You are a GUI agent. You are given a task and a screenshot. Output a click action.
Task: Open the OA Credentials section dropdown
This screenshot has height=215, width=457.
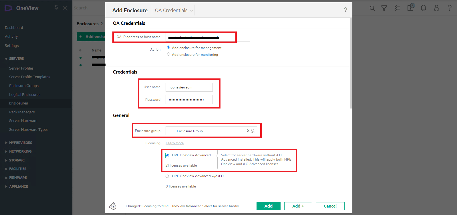[174, 10]
